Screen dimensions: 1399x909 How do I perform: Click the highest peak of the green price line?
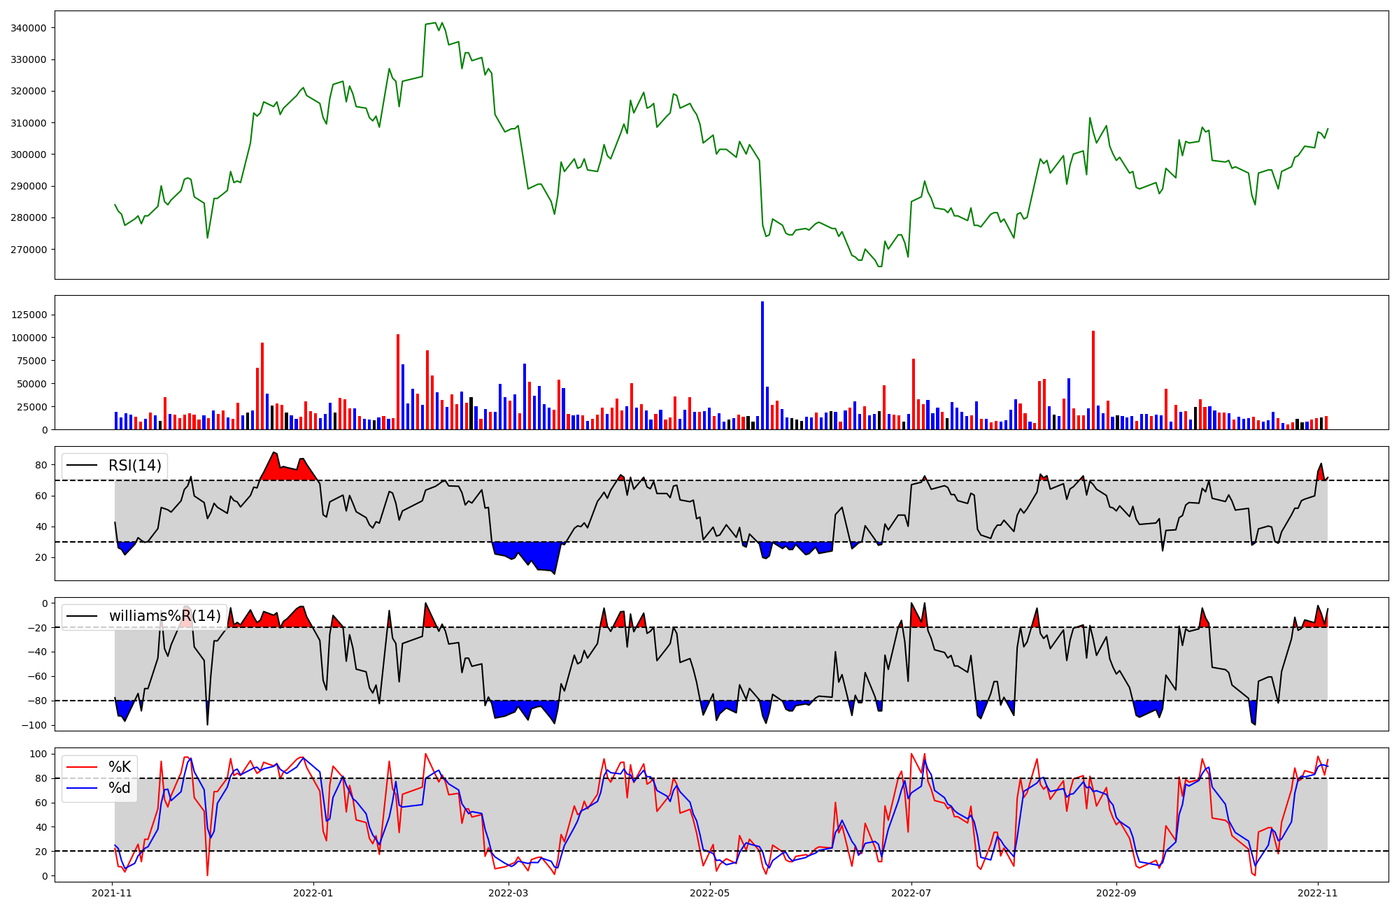[x=435, y=23]
